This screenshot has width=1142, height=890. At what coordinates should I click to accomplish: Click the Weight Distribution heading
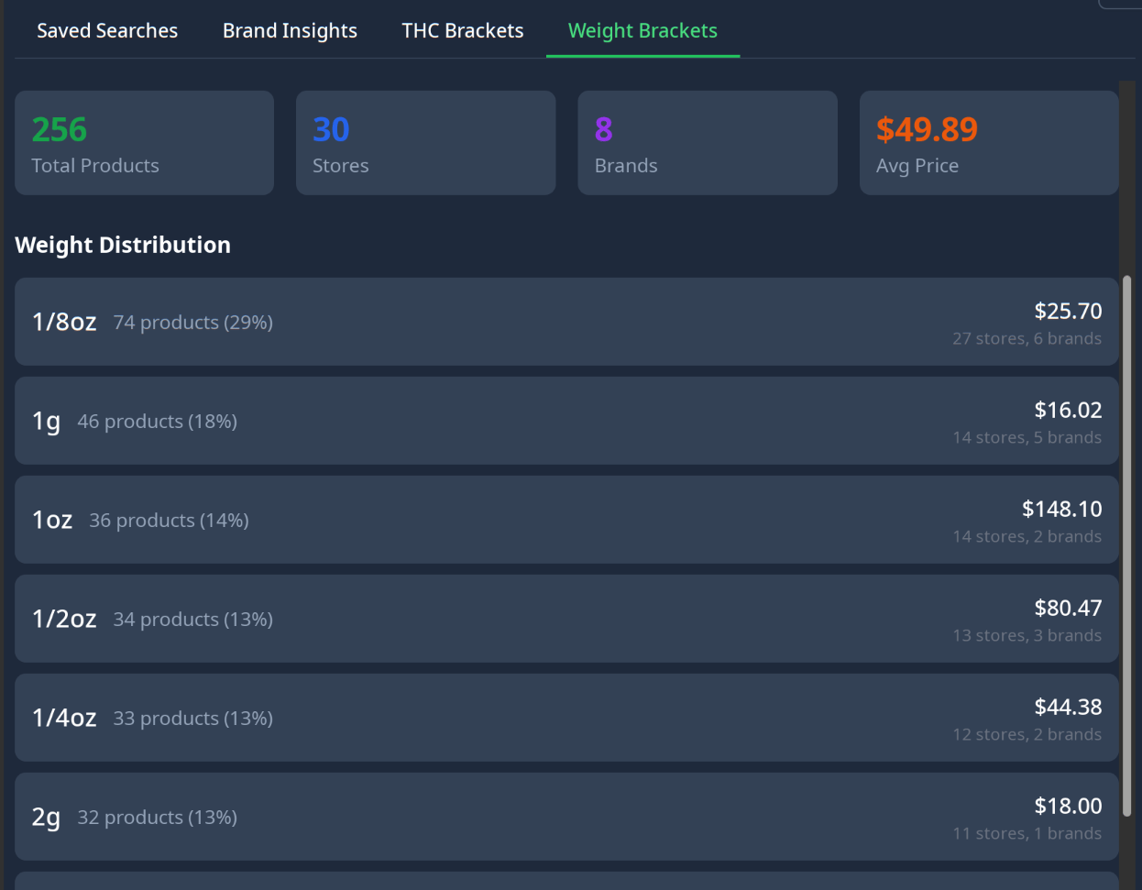[123, 245]
